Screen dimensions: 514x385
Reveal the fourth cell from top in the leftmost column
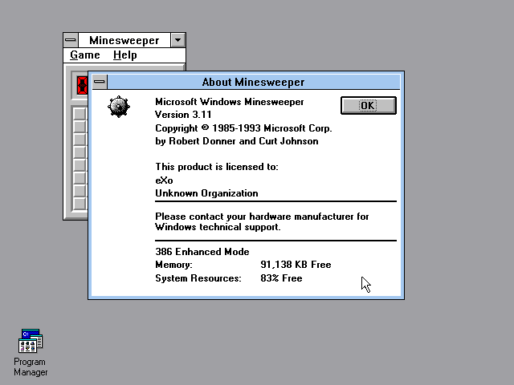(x=80, y=152)
